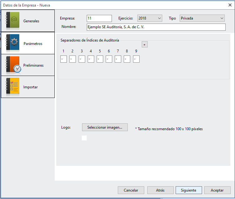
Task: Confirm with the Aceptar button
Action: click(217, 190)
